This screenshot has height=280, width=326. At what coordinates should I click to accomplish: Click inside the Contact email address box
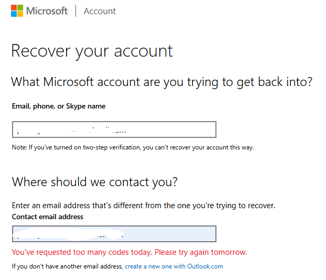[114, 234]
